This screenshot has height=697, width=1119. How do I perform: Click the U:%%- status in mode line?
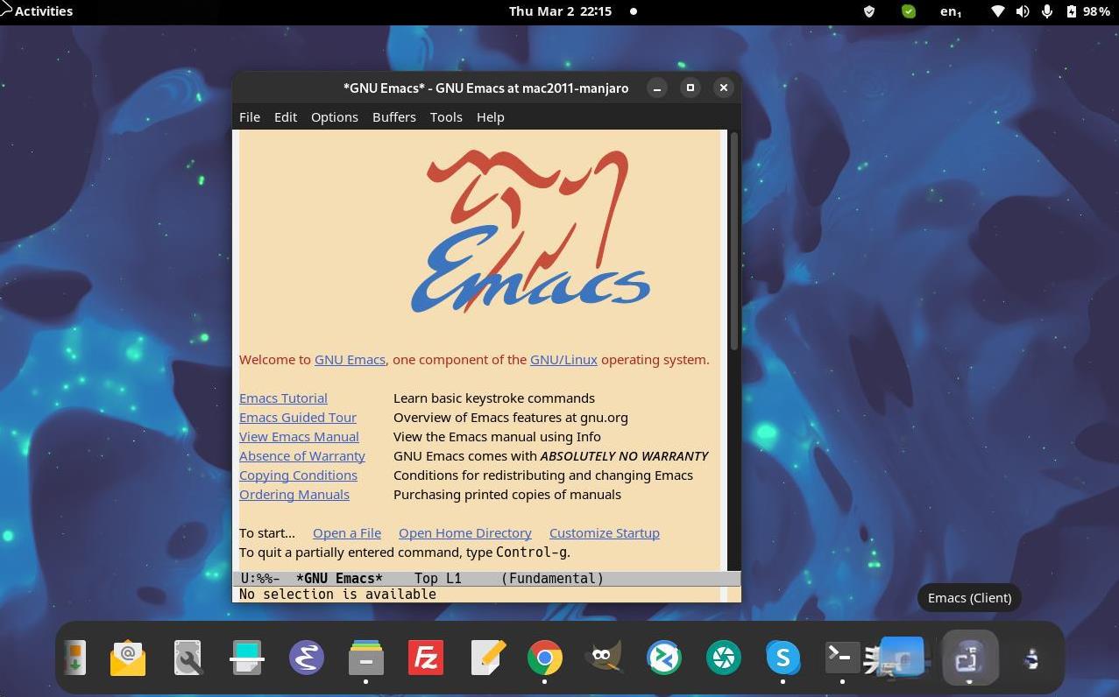pos(260,579)
